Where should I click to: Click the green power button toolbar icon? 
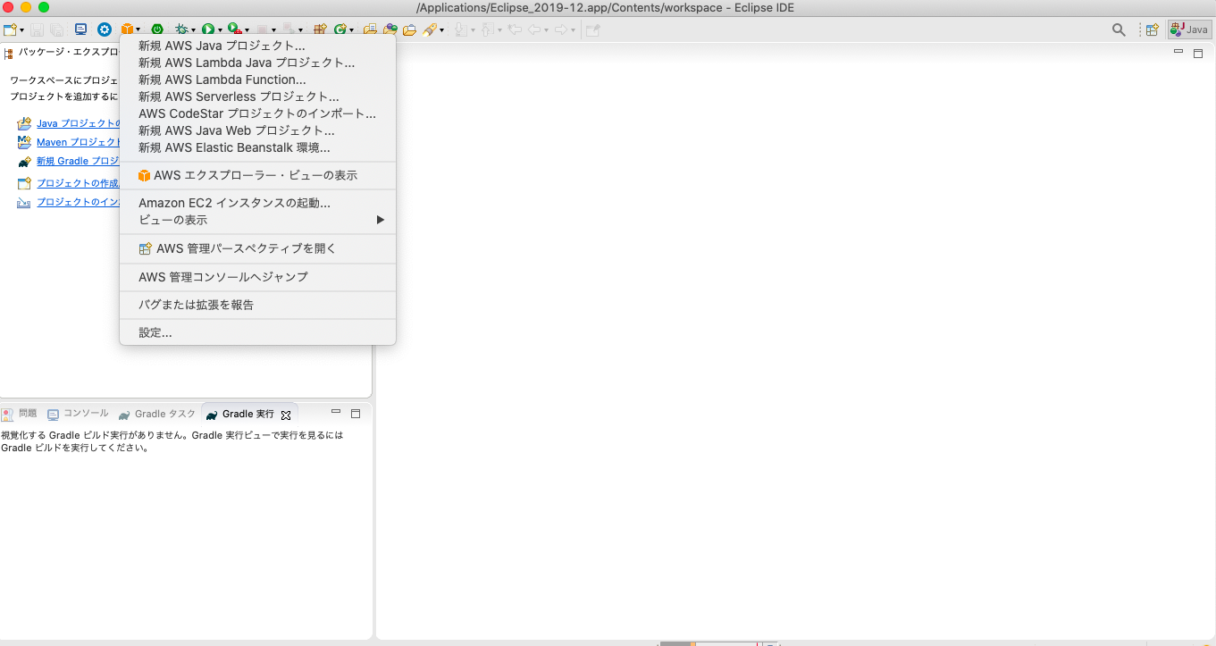click(x=157, y=29)
